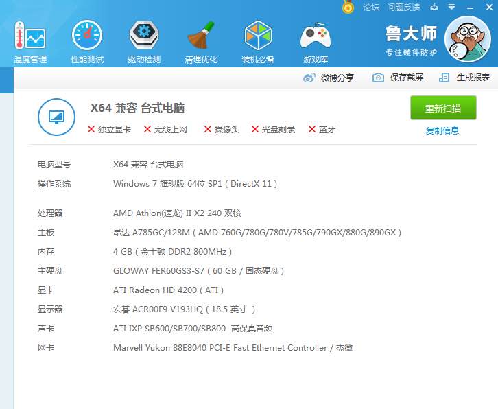Click the 昂达 A785GC/128M motherboard value
The image size is (498, 409).
click(x=257, y=233)
